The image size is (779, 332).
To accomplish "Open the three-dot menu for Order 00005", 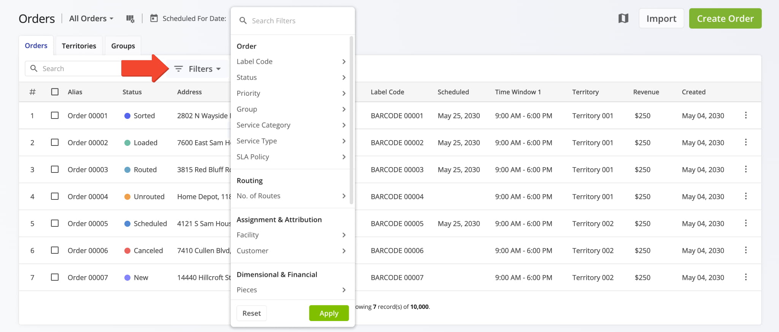I will tap(746, 223).
